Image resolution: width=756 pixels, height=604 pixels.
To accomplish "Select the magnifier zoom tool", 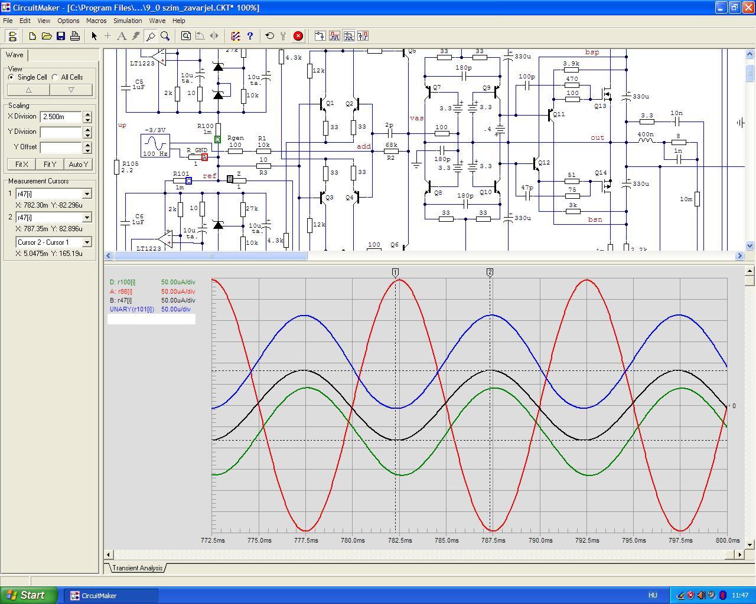I will pyautogui.click(x=165, y=36).
